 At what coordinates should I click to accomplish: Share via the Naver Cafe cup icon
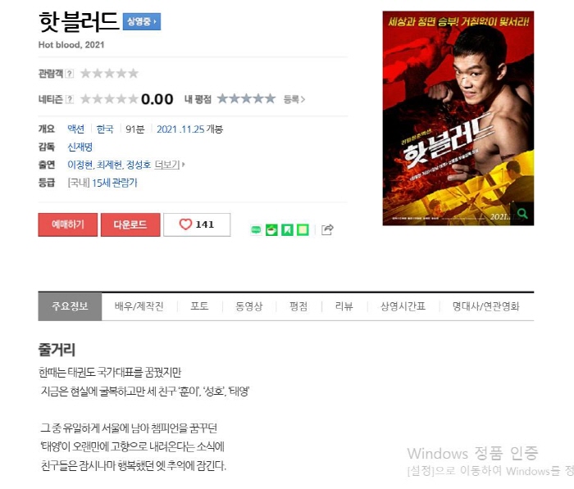[271, 230]
